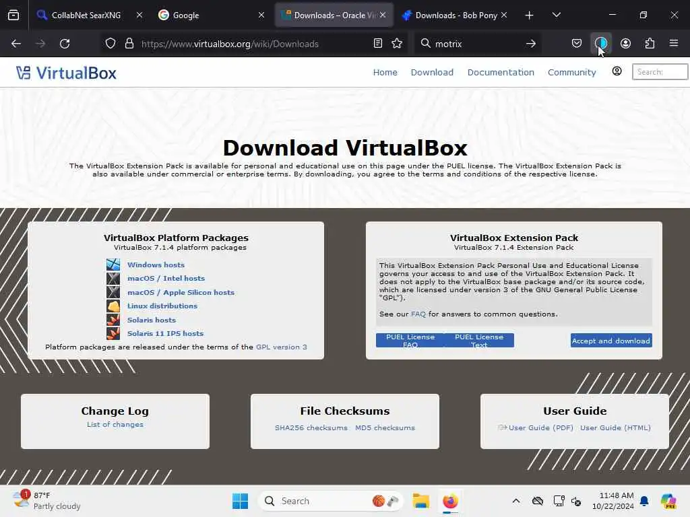Open macOS / Apple Silicon hosts link
The width and height of the screenshot is (690, 517).
pos(181,292)
